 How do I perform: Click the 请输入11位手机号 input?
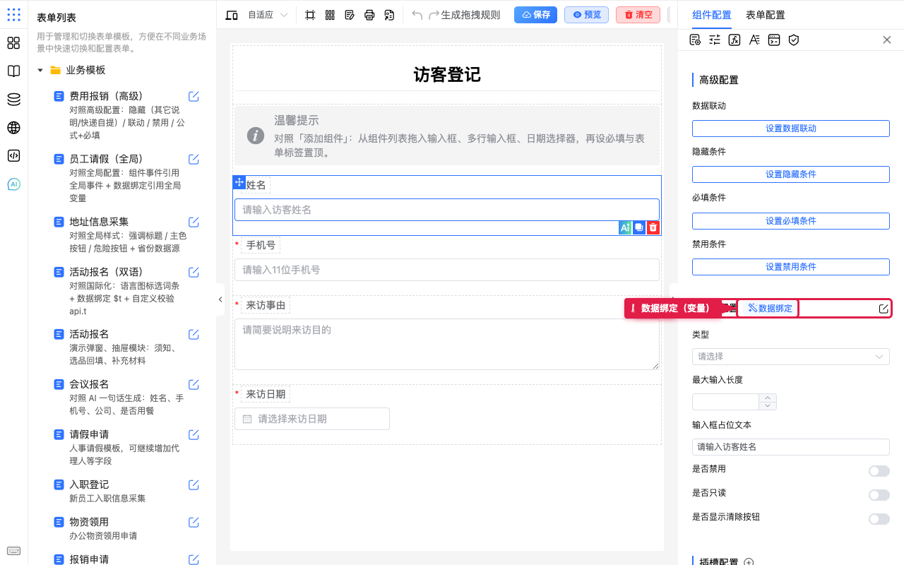point(447,270)
